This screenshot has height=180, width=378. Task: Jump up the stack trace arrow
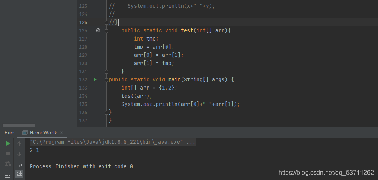(x=19, y=143)
